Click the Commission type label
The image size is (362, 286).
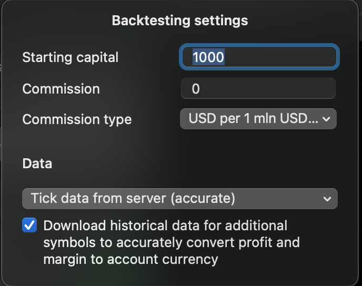coord(77,119)
